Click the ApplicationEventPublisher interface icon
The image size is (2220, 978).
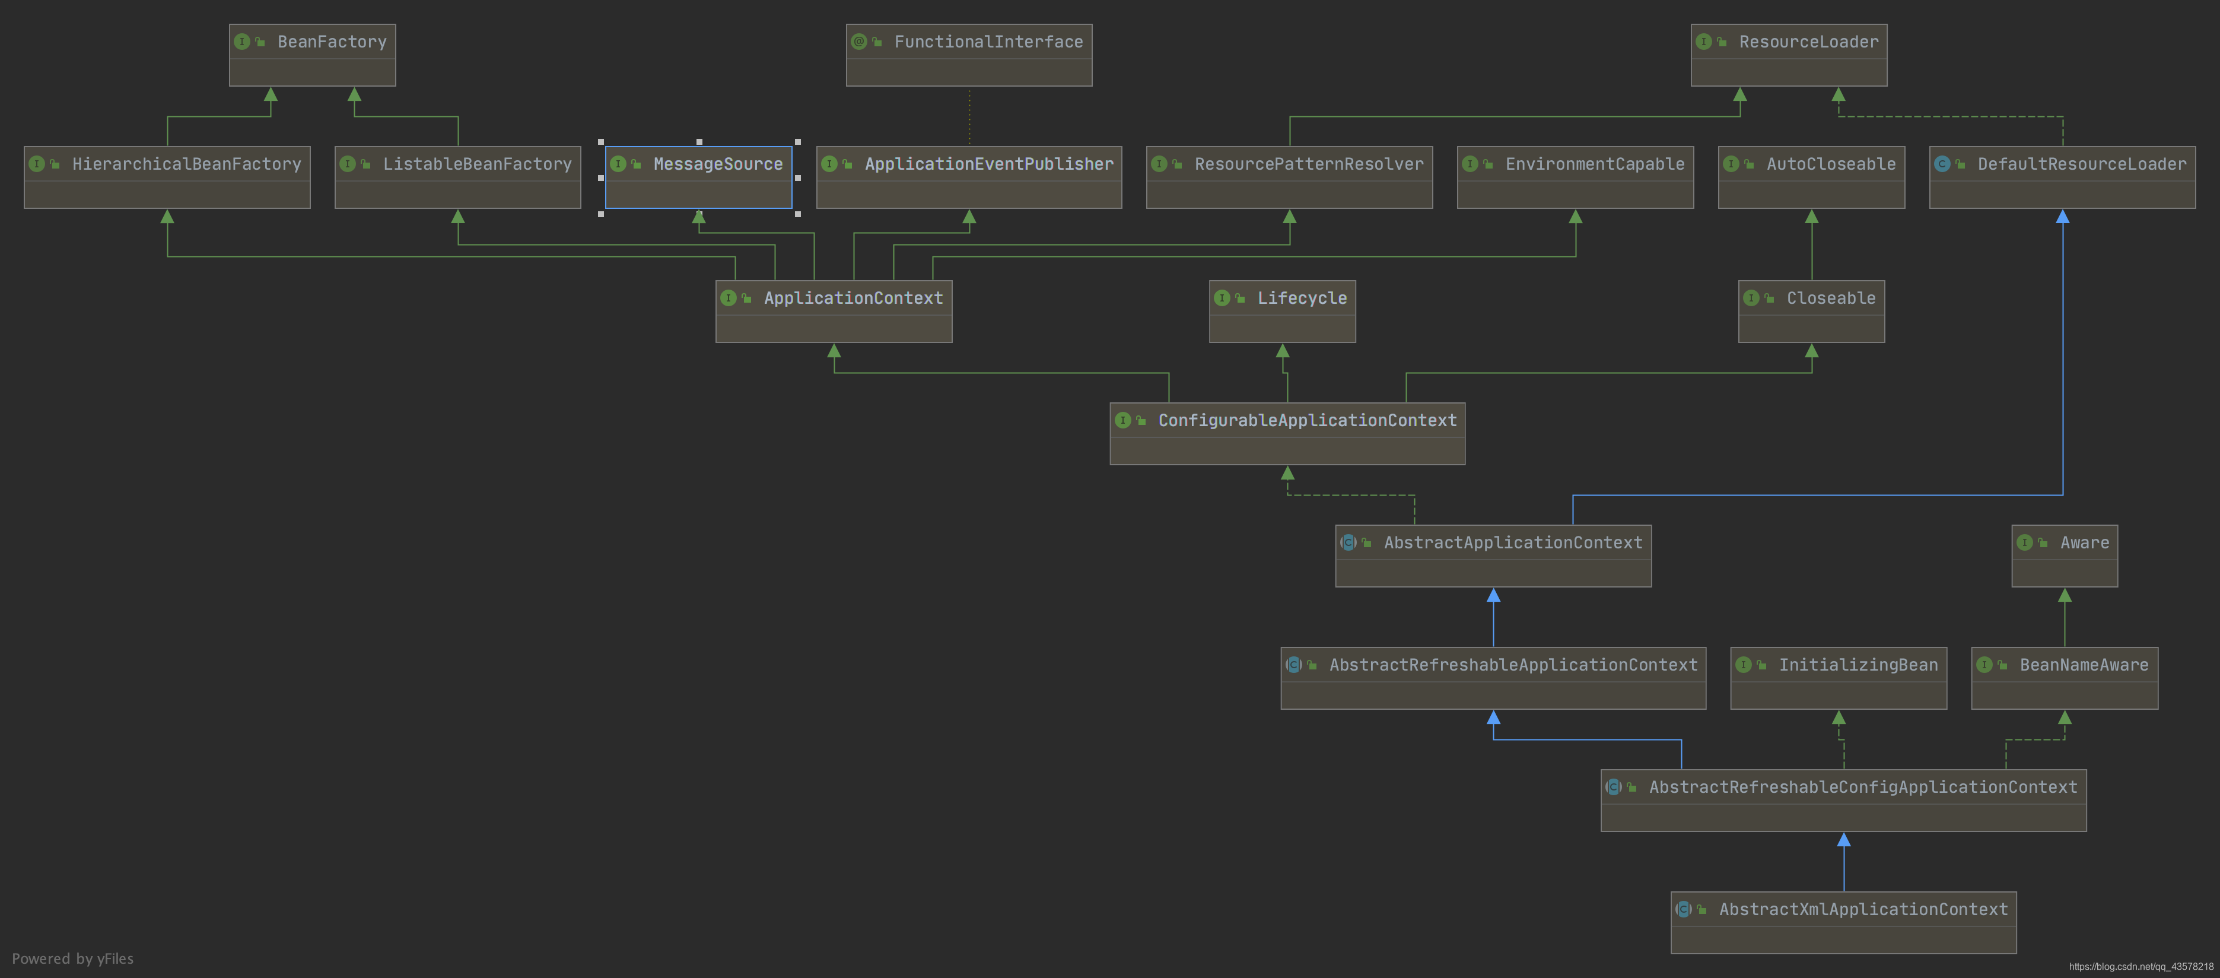pyautogui.click(x=830, y=164)
